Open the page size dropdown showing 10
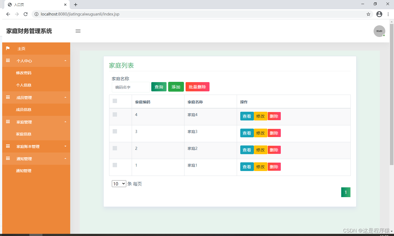 119,184
